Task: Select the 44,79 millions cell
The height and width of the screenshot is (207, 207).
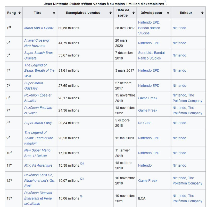Action: click(x=85, y=43)
